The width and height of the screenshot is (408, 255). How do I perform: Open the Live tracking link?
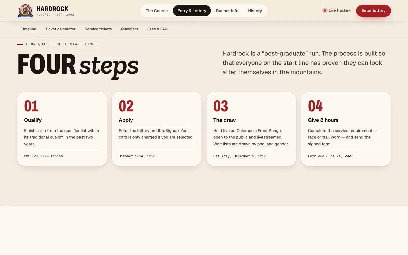(x=337, y=10)
